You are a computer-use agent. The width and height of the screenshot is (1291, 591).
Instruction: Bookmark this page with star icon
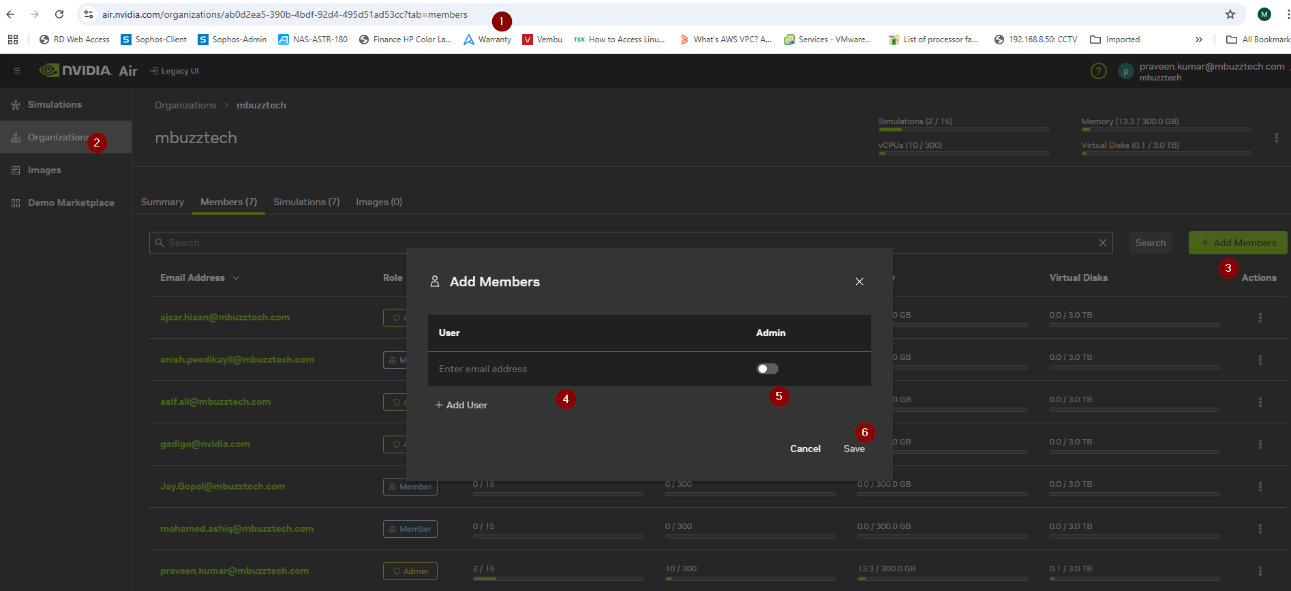tap(1230, 14)
